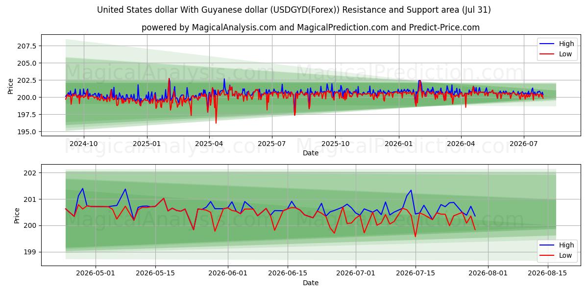Image resolution: width=588 pixels, height=294 pixels.
Task: Click the 2026-07 x-axis tick label
Action: (523, 144)
